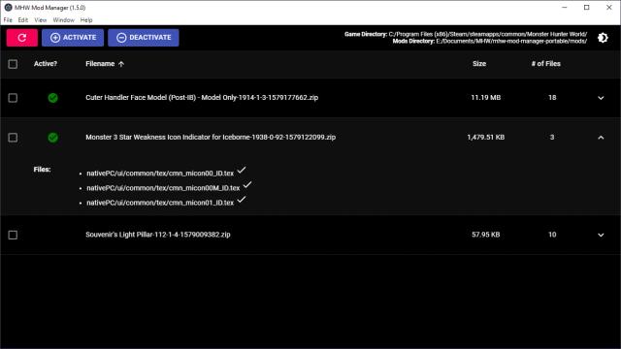Click the sort arrow beside Filename
The image size is (621, 349).
tap(121, 64)
